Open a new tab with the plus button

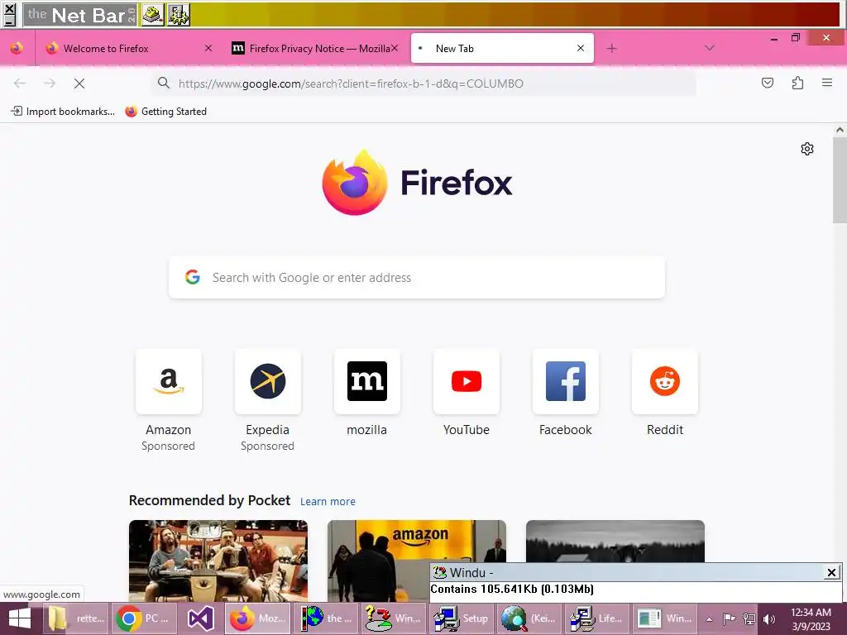[x=611, y=49]
